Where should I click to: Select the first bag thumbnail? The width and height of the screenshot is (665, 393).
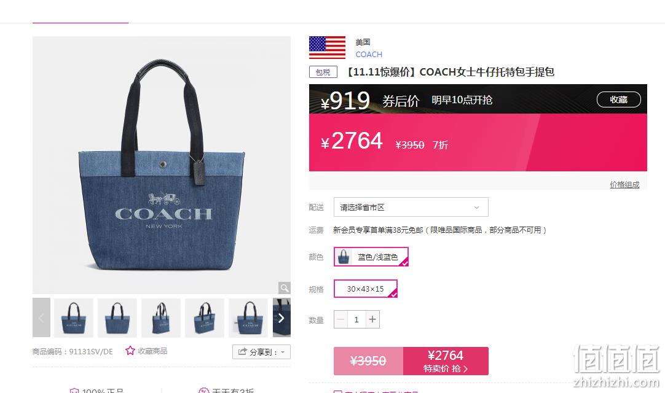click(x=74, y=318)
